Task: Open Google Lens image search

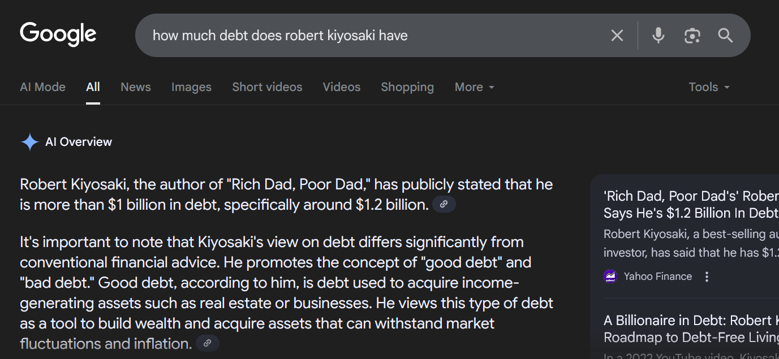Action: coord(692,36)
